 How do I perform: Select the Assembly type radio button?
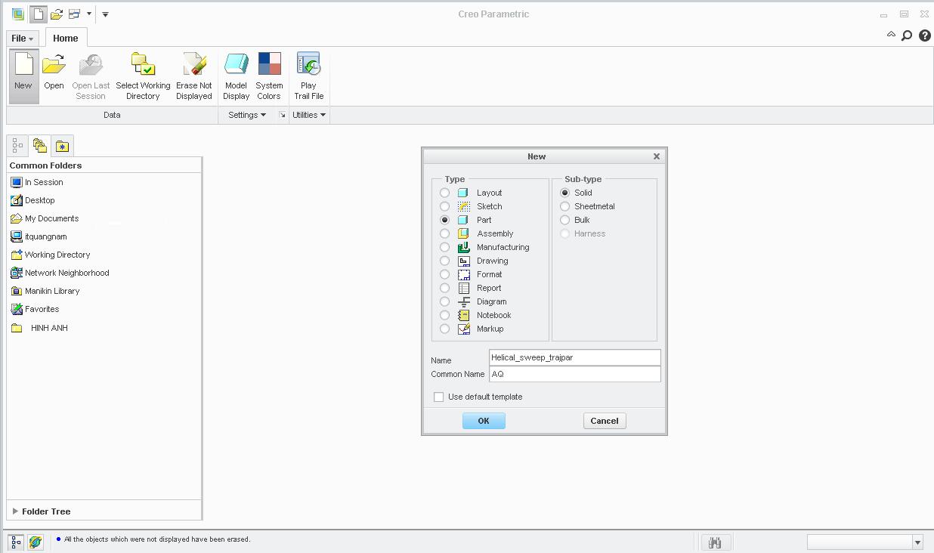445,233
